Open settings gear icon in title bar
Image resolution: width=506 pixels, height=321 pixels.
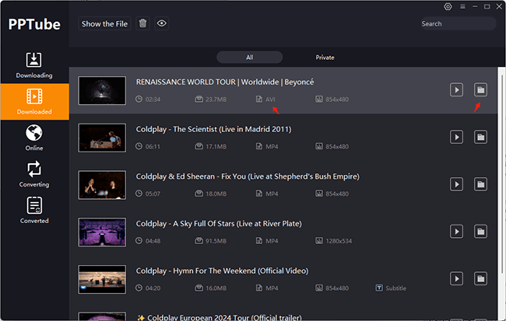(x=448, y=6)
